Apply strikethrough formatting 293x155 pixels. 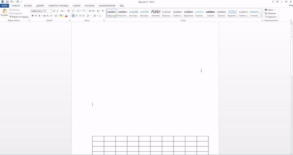pyautogui.click(x=44, y=16)
